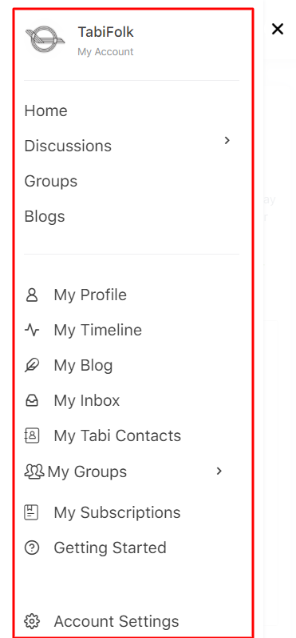Image resolution: width=296 pixels, height=638 pixels.
Task: Click the My Timeline pulse icon
Action: [x=32, y=330]
